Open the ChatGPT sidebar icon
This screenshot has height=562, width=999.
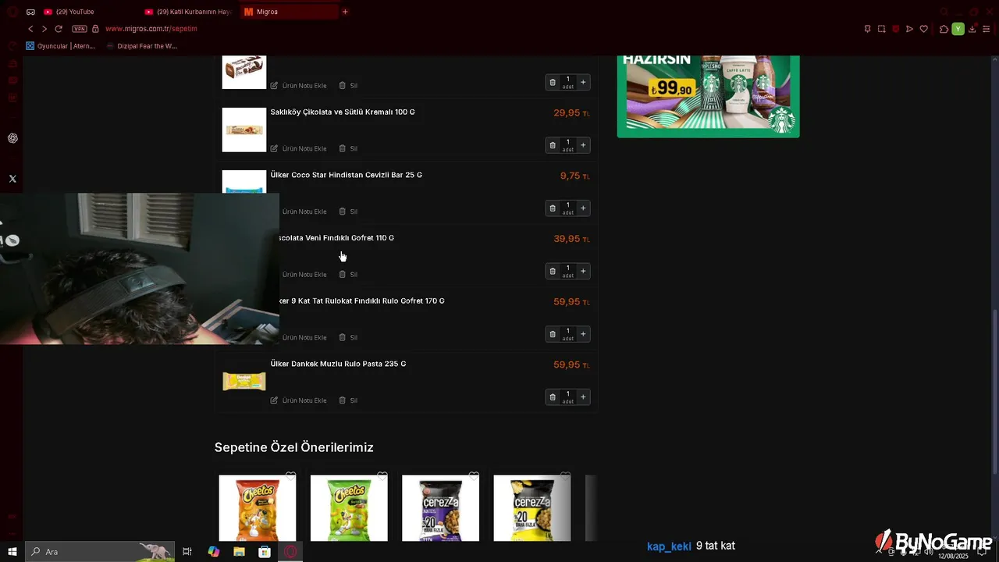tap(12, 138)
